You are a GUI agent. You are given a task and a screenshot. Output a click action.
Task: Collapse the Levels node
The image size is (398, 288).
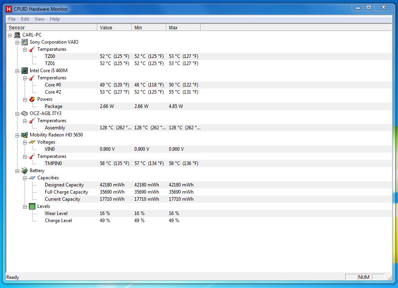[25, 207]
